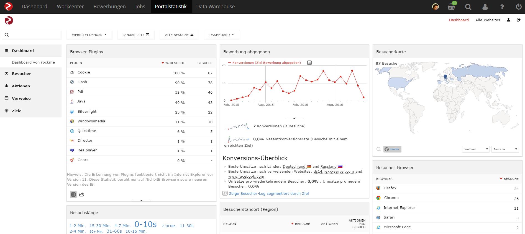Click the Flash plugin icon
The width and height of the screenshot is (525, 234).
[x=72, y=82]
